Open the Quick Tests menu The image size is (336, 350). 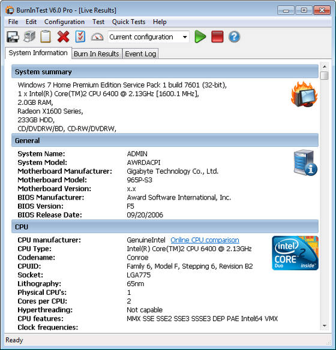click(x=128, y=22)
